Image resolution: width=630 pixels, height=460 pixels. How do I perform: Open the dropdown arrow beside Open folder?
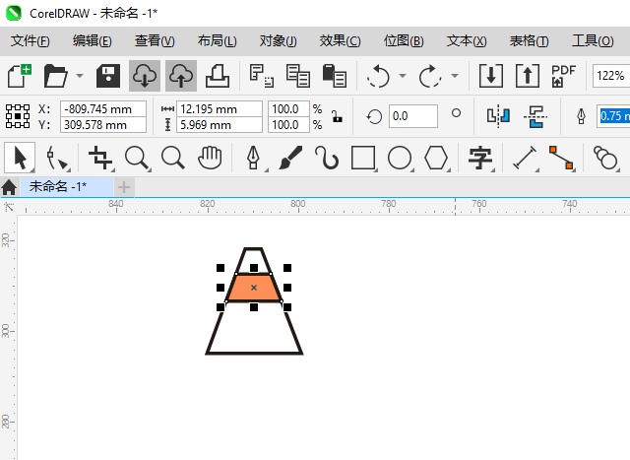[x=80, y=76]
